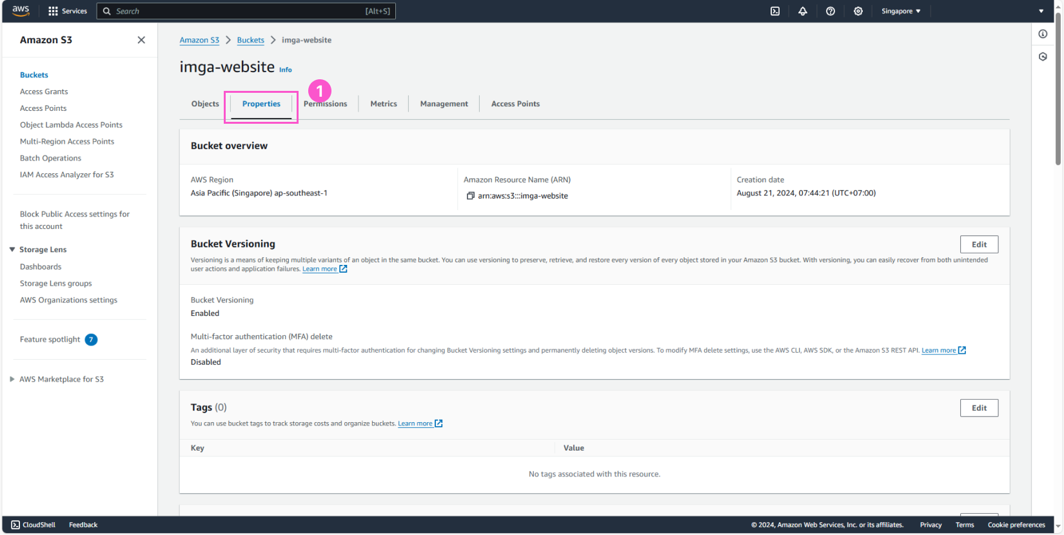Switch to the Permissions tab
This screenshot has height=535, width=1064.
(325, 104)
